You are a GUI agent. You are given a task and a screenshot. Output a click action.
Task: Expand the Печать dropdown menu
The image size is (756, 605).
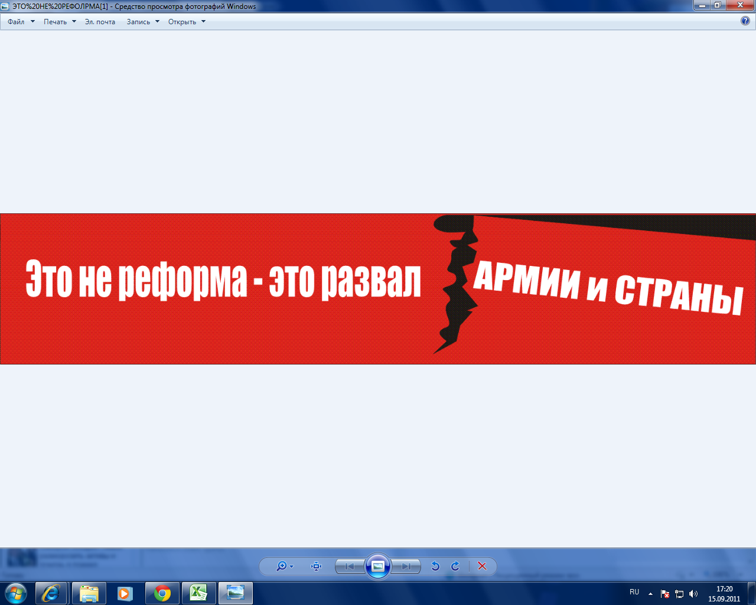60,22
